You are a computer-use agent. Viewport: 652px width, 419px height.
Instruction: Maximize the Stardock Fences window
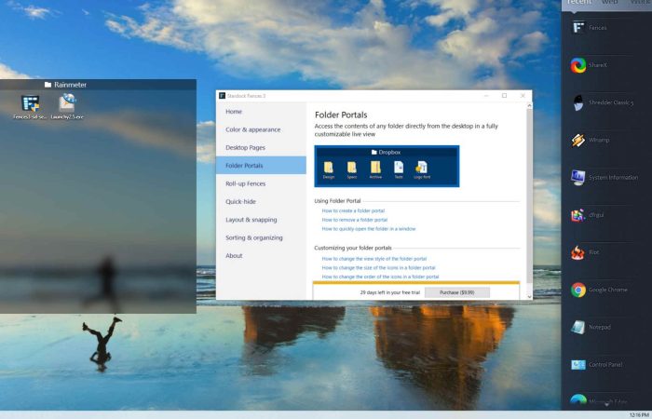(505, 96)
